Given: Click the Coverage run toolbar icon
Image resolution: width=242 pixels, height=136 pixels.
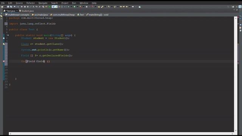Looking at the screenshot, I should click(81, 7).
